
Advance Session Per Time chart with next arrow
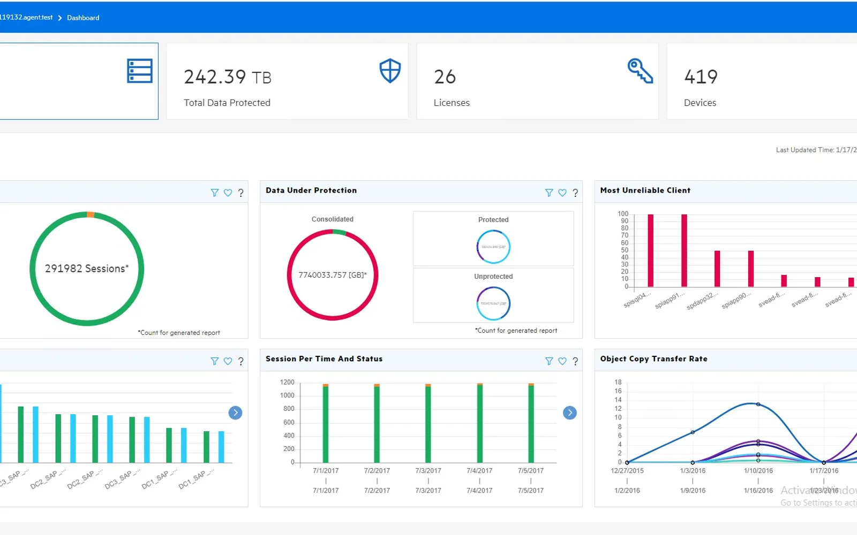point(570,412)
